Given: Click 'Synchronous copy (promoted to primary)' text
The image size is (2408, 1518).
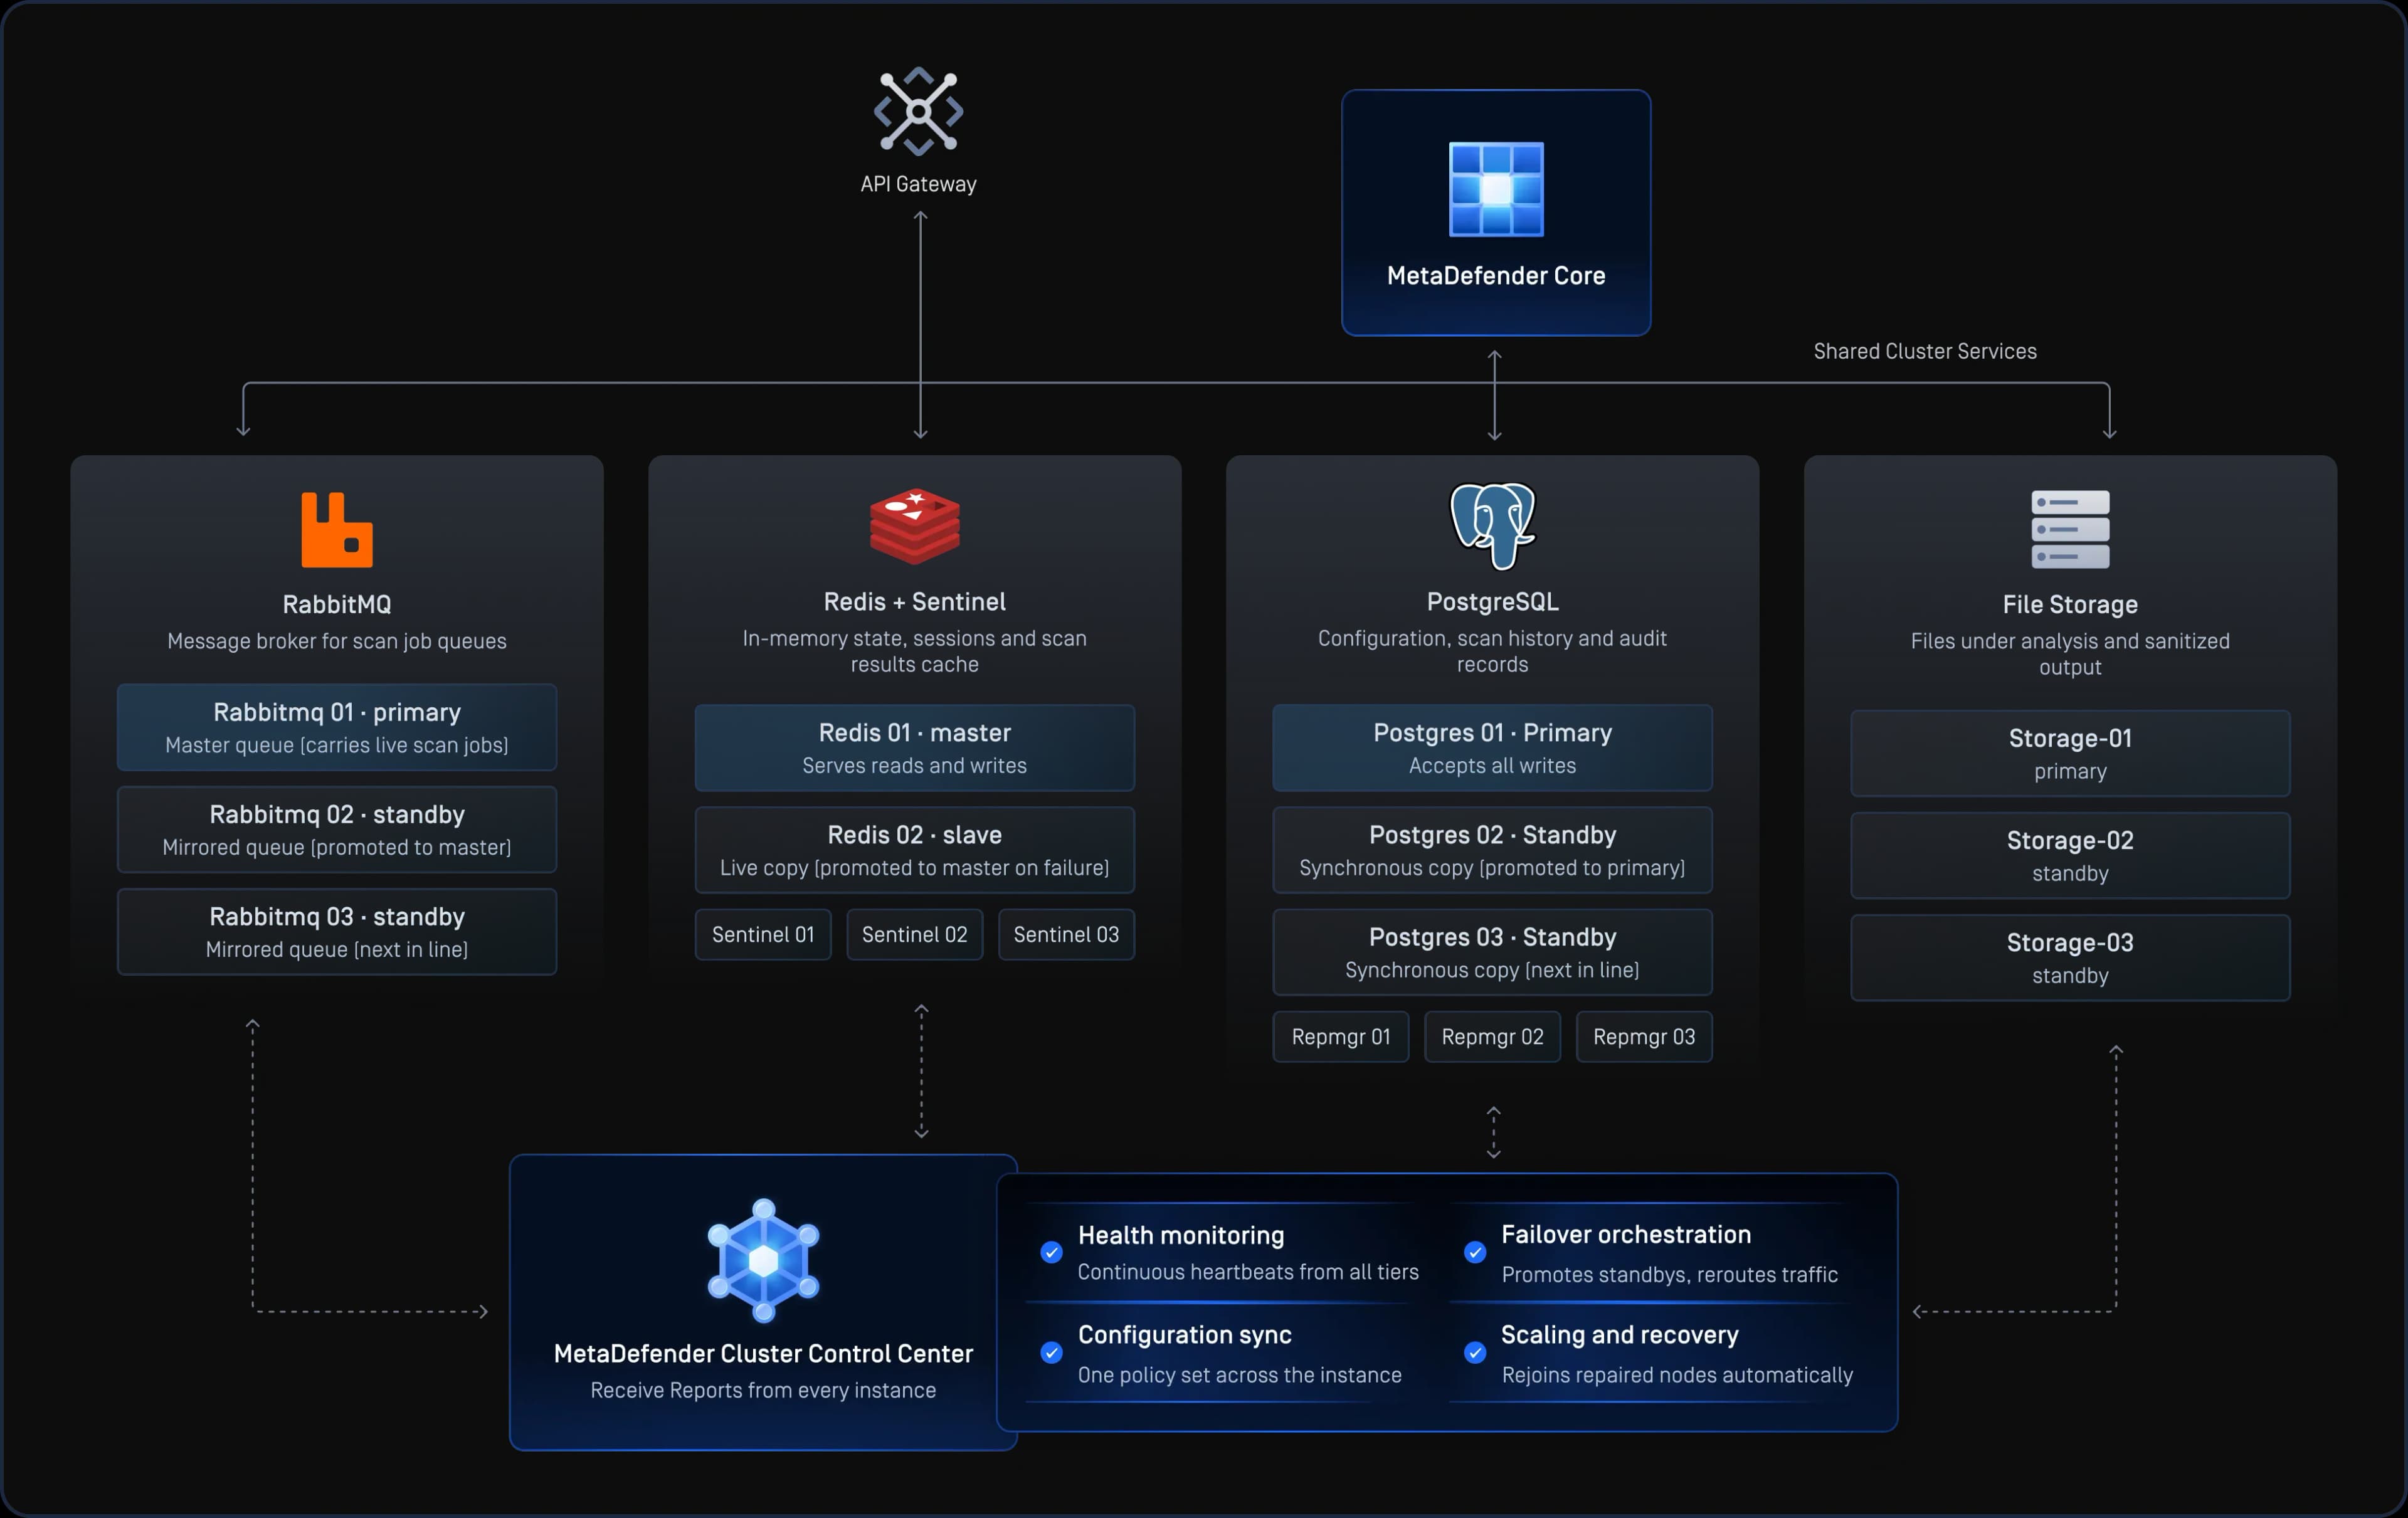Looking at the screenshot, I should [1492, 868].
